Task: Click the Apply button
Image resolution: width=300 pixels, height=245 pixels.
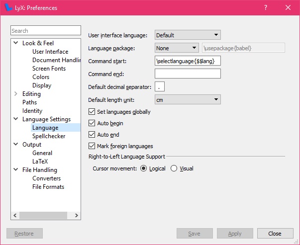Action: click(x=235, y=234)
